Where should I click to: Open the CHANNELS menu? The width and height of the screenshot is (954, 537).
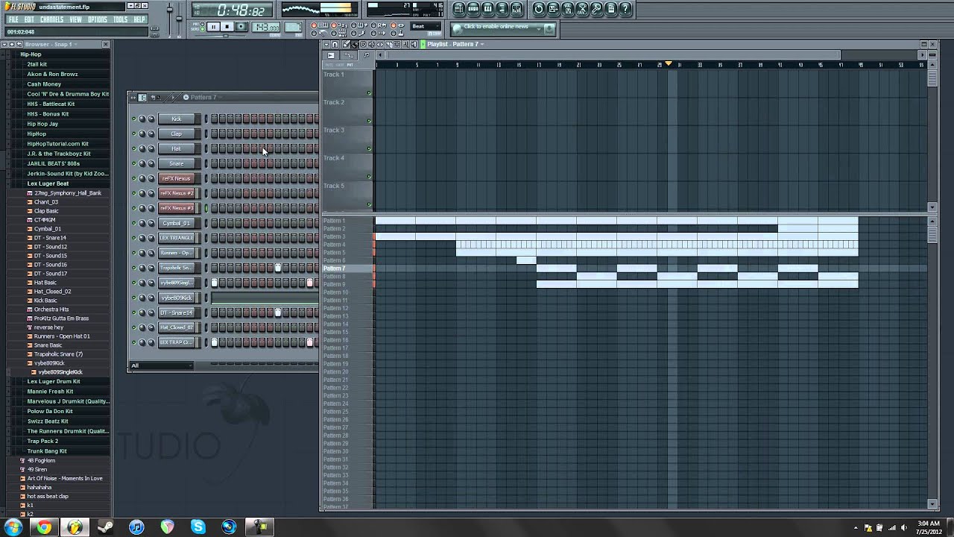click(51, 19)
